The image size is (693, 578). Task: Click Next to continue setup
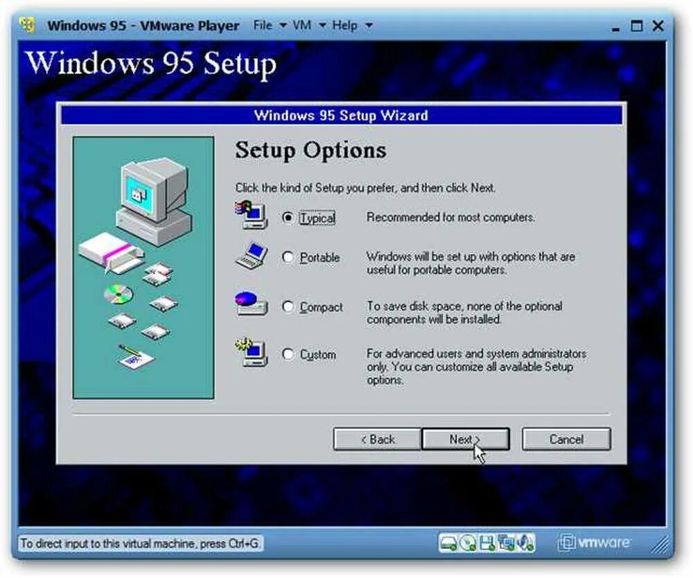pos(466,439)
